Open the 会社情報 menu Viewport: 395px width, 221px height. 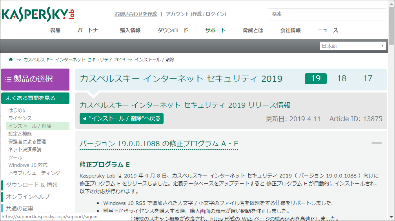tap(290, 31)
